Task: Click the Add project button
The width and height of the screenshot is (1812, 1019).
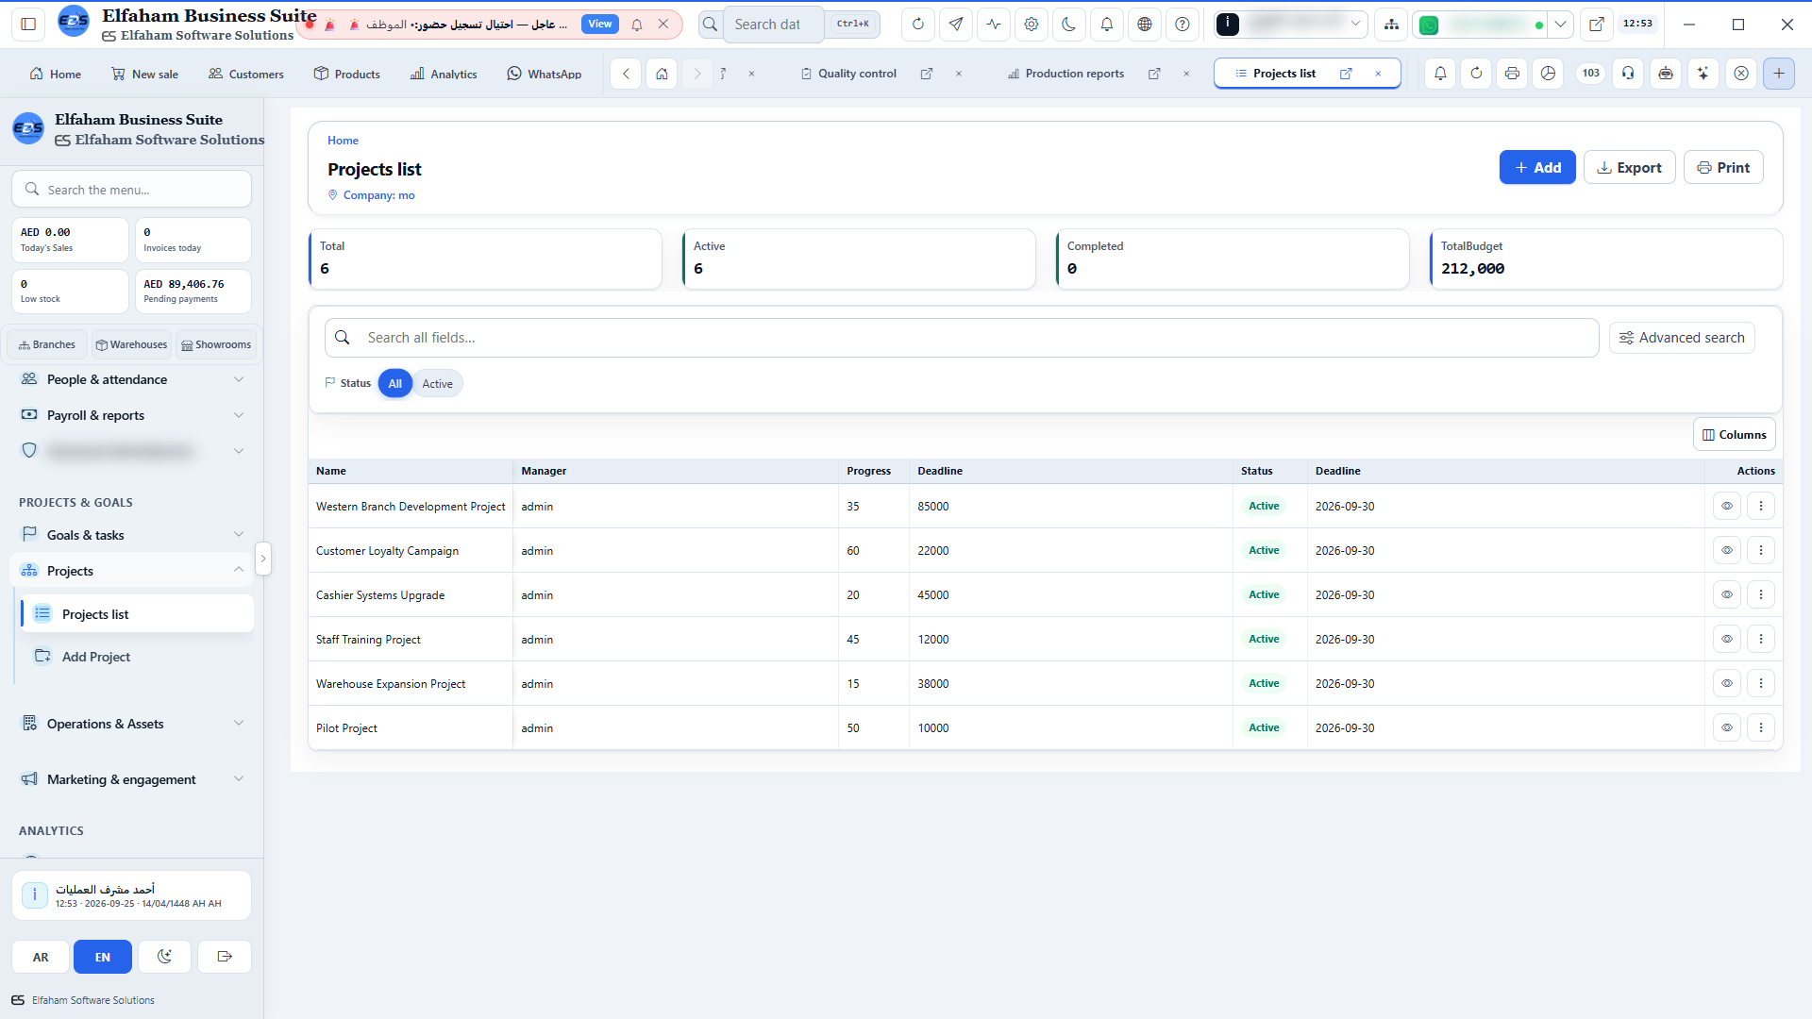Action: tap(1537, 167)
